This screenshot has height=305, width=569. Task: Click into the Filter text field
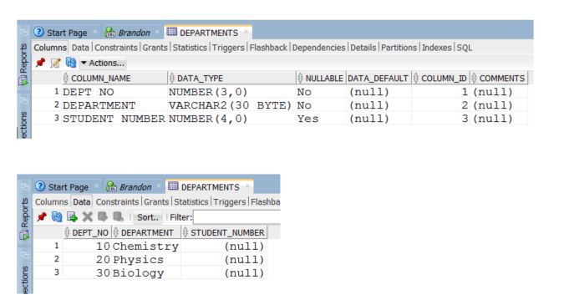coord(237,217)
